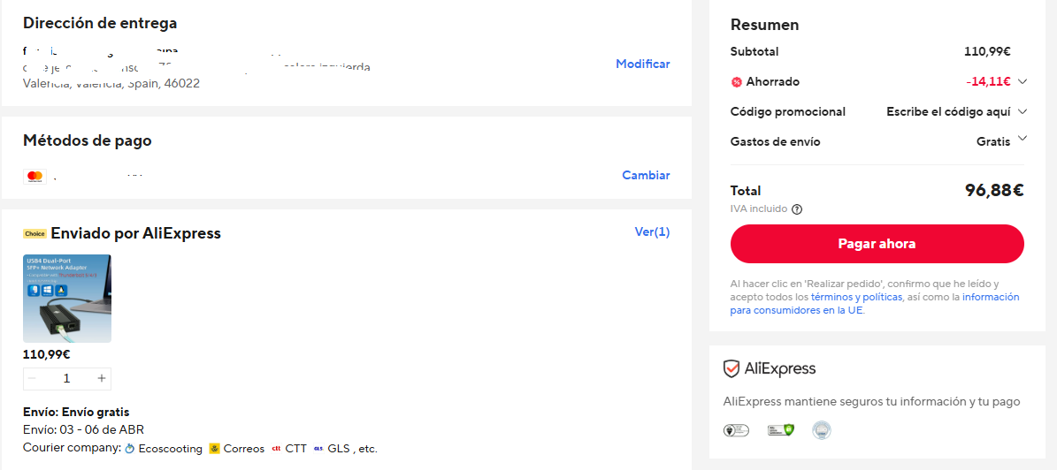
Task: Click the IVA incluido info icon
Action: coord(797,209)
